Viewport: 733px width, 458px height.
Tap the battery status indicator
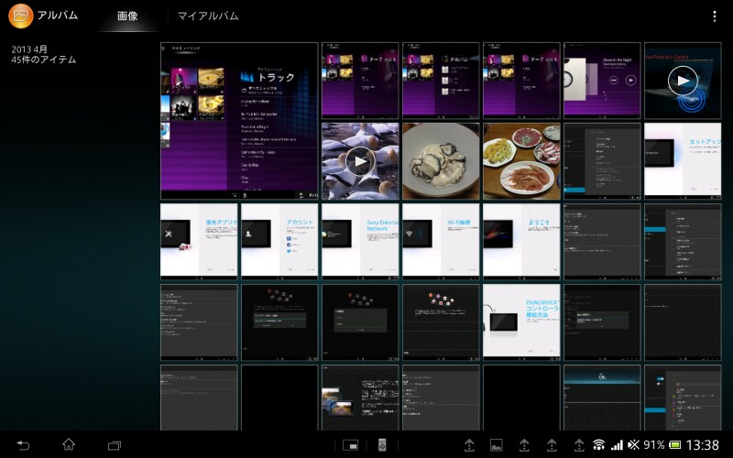(674, 445)
